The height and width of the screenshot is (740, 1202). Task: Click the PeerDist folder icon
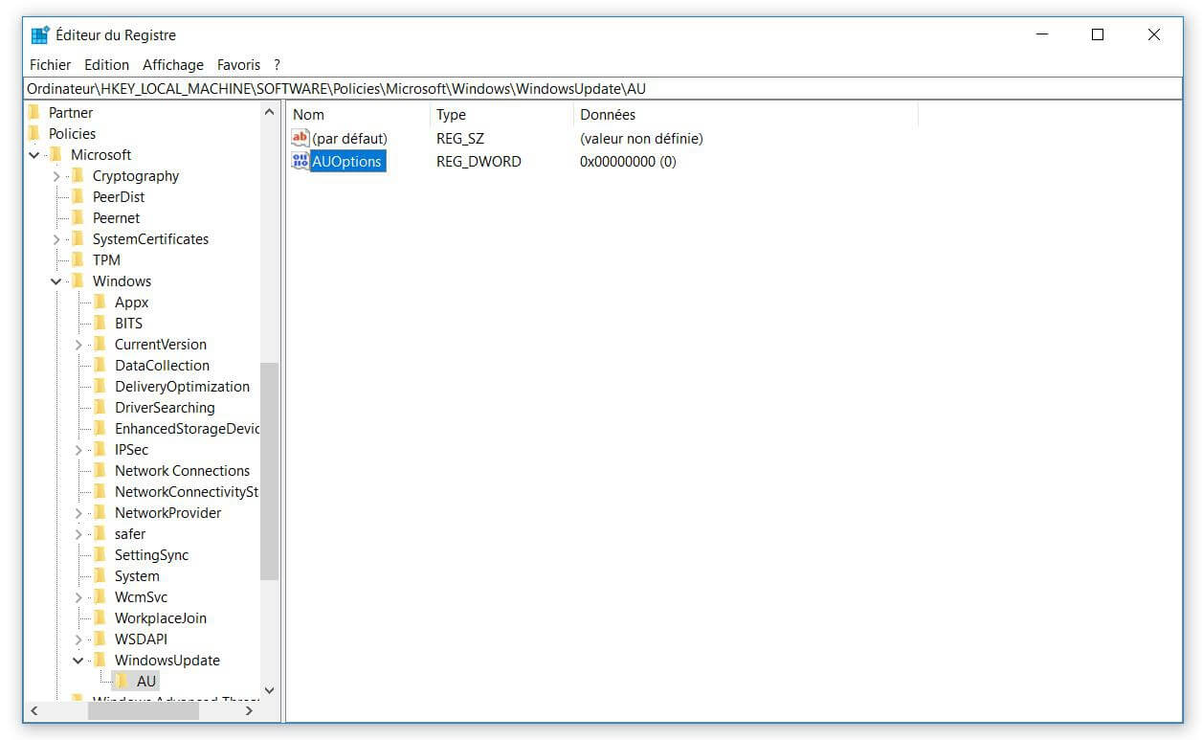click(78, 196)
